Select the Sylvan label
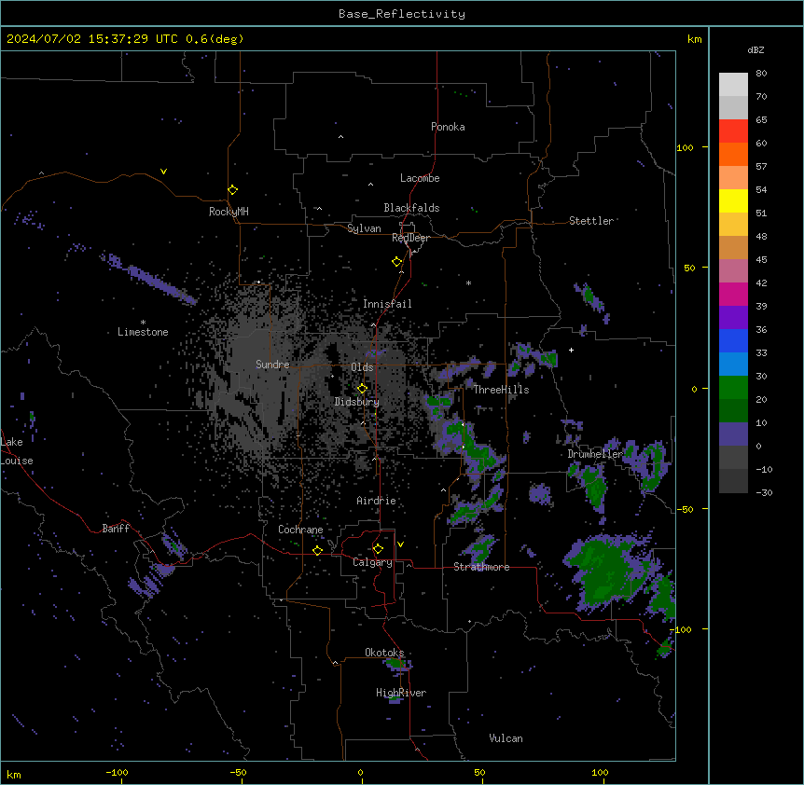 coord(364,228)
